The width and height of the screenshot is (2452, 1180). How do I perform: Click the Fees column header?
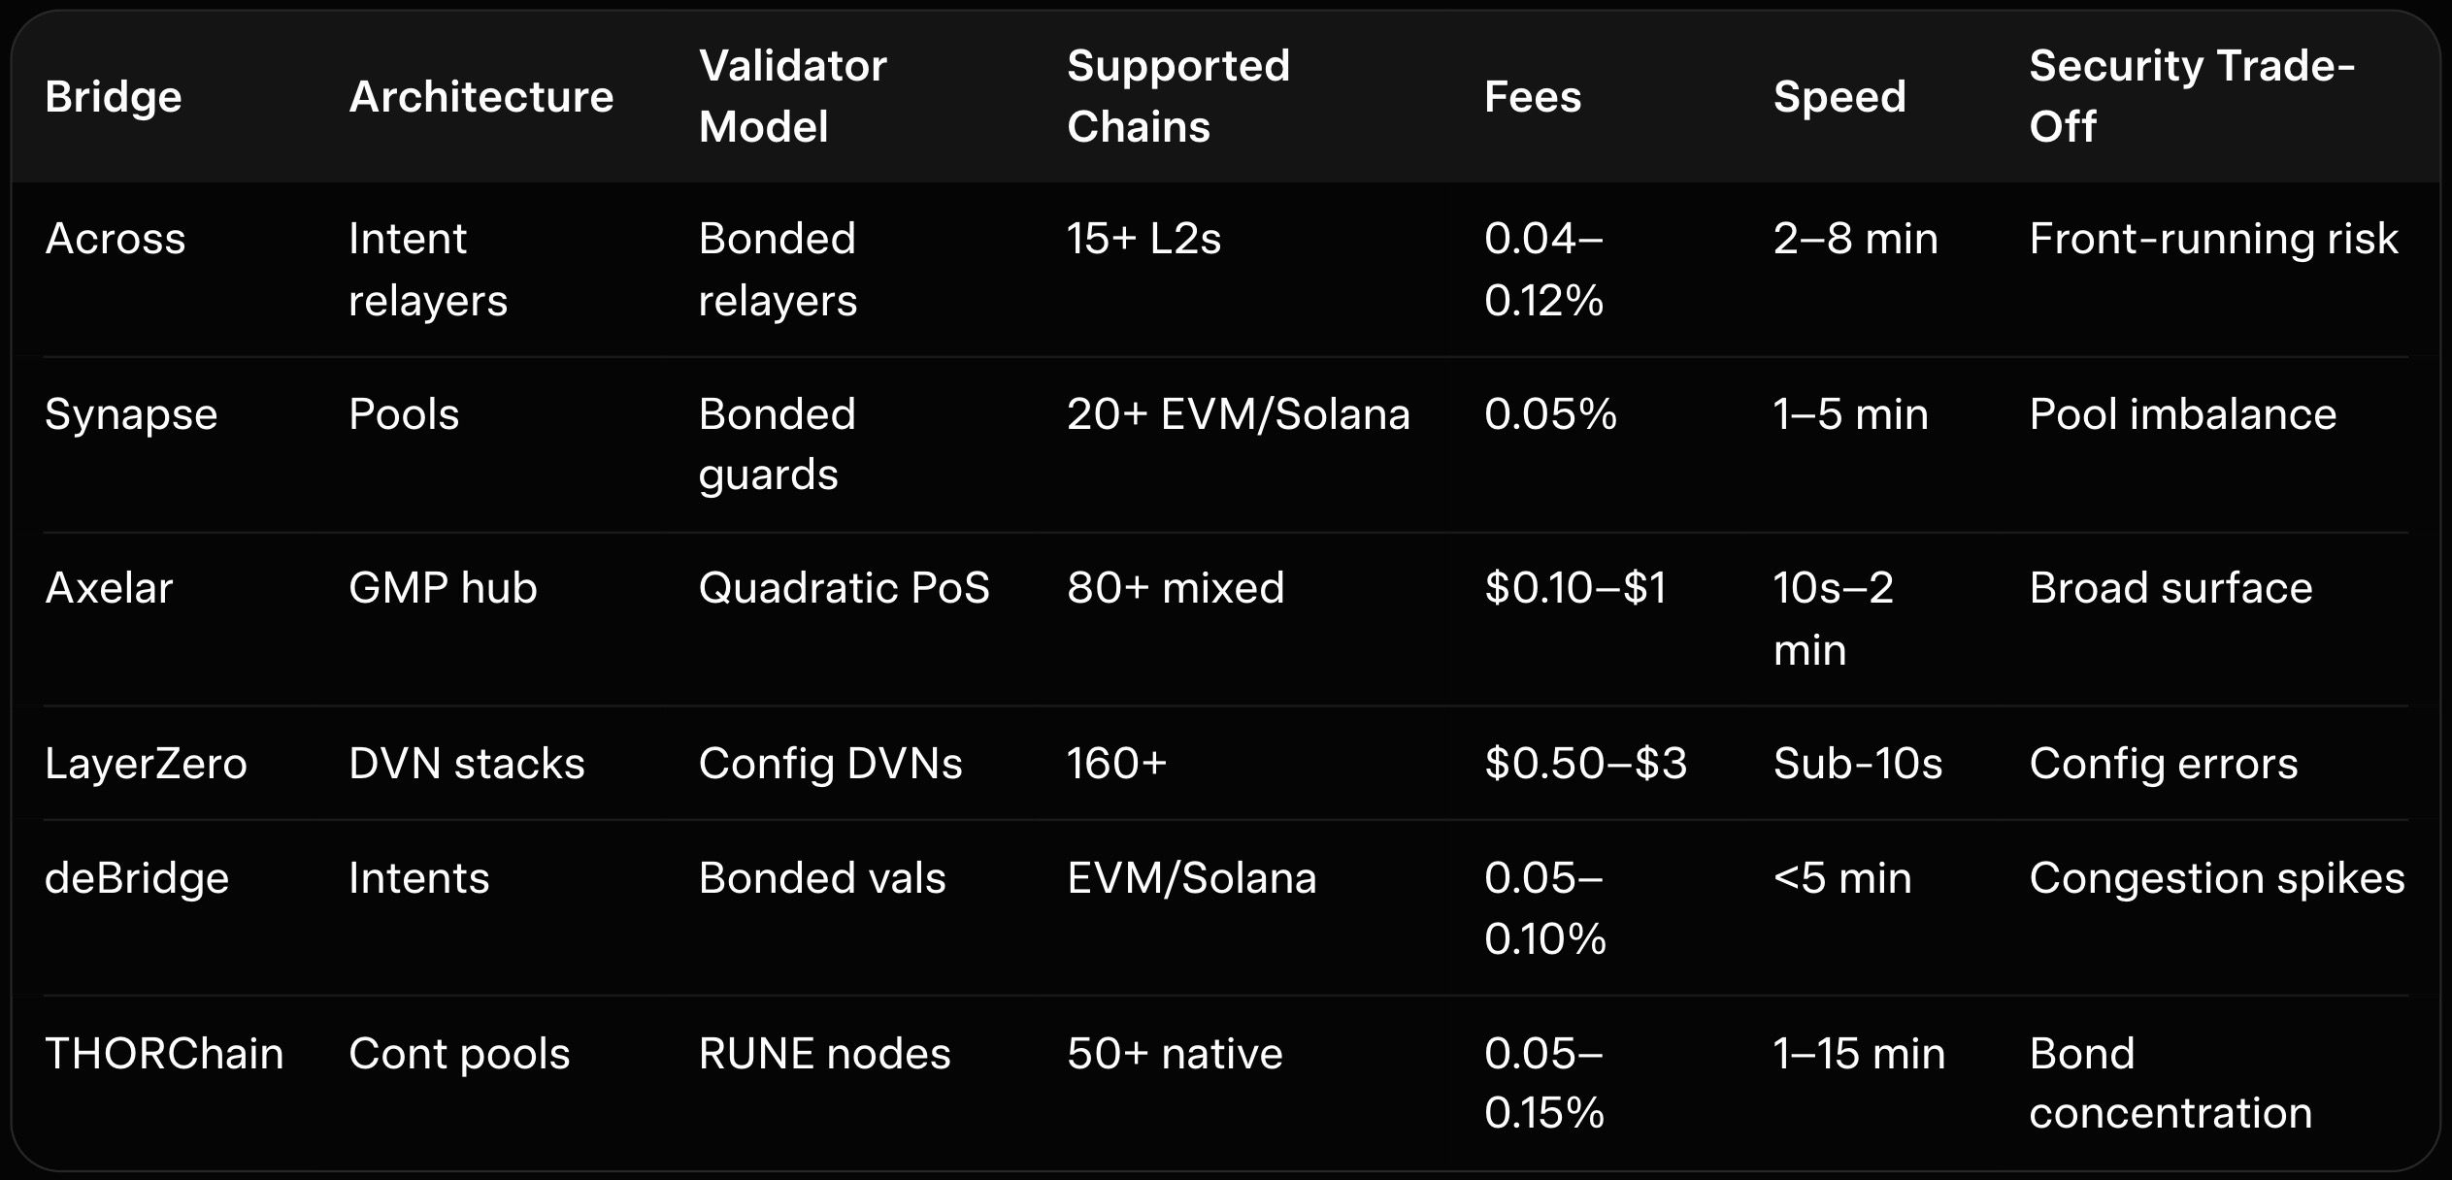[1532, 97]
